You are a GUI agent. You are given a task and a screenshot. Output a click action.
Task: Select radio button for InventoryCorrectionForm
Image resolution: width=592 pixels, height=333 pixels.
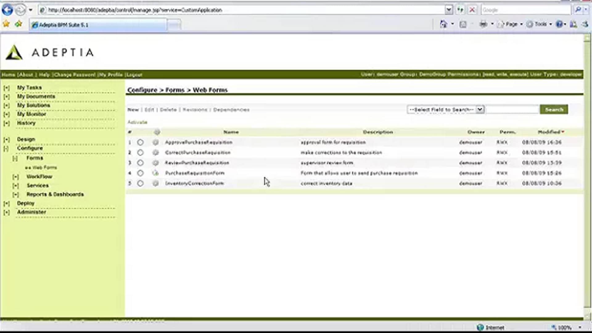pos(140,183)
